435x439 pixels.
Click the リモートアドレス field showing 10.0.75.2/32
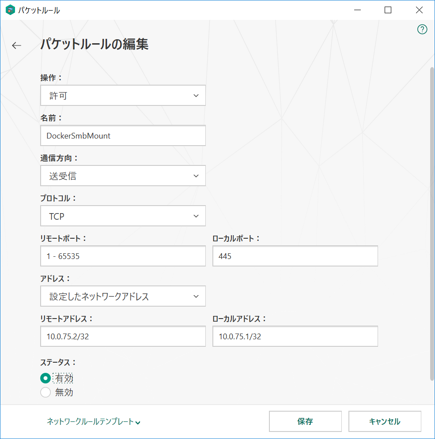[x=123, y=336]
